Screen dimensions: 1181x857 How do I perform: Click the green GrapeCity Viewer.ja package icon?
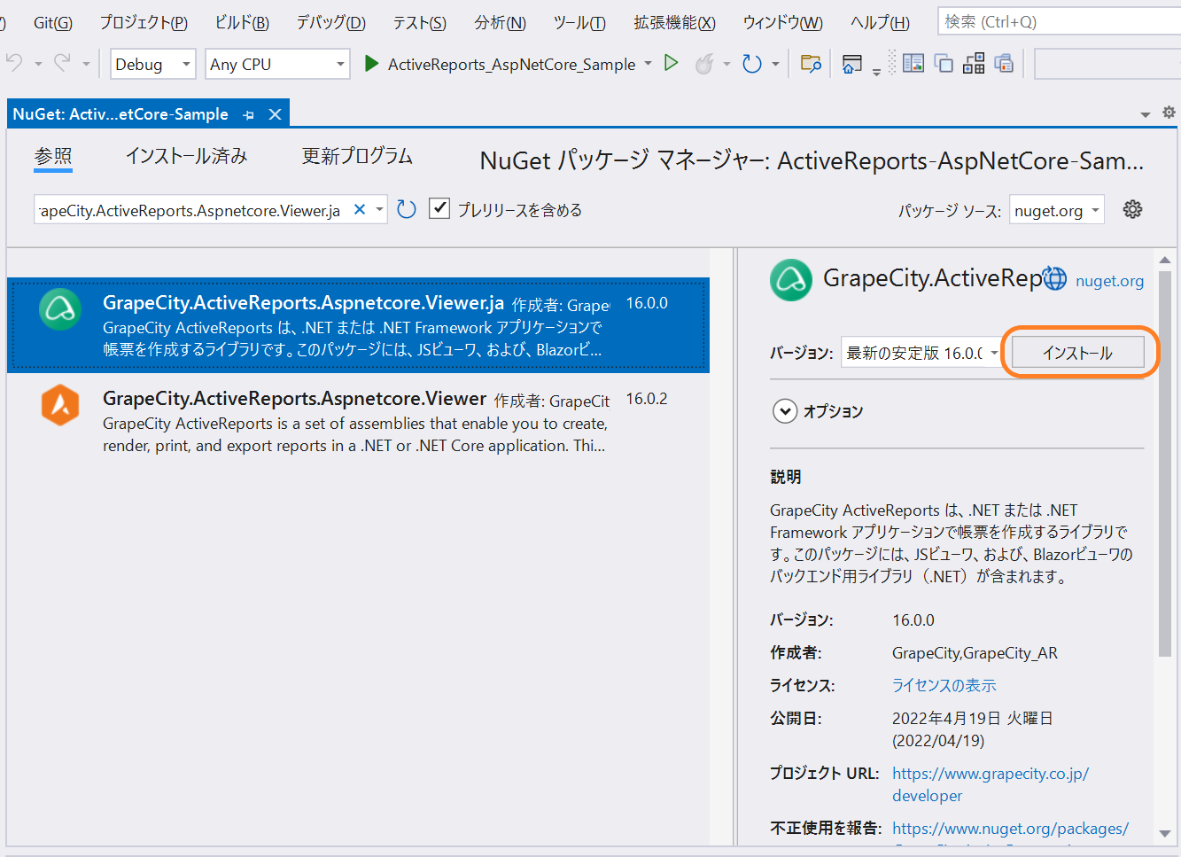pyautogui.click(x=60, y=309)
